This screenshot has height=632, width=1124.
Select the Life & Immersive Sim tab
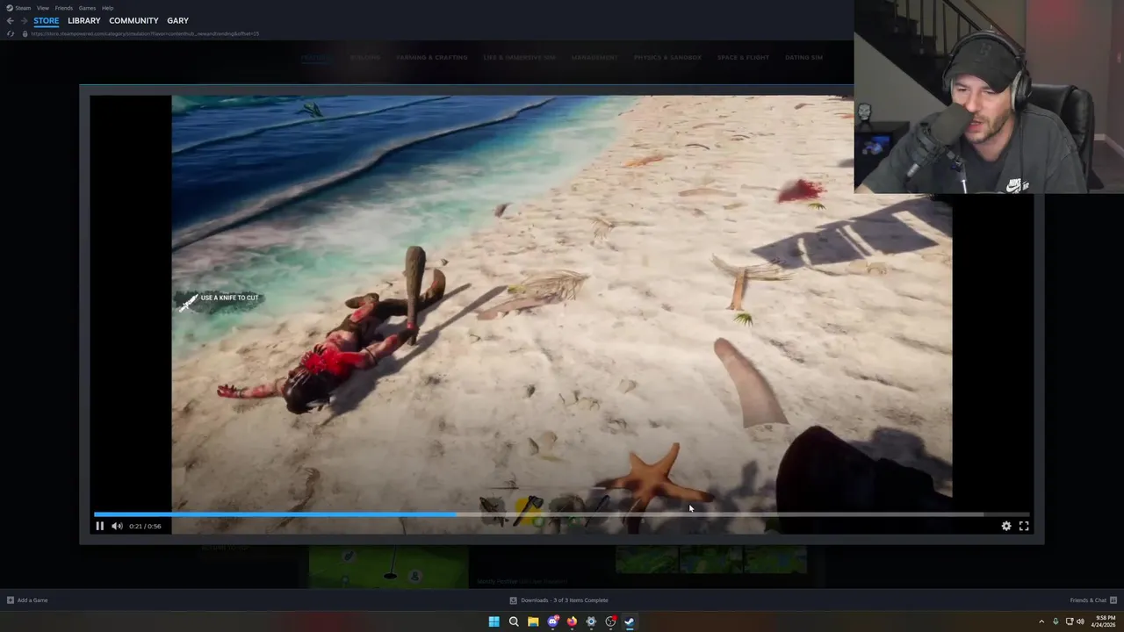520,57
